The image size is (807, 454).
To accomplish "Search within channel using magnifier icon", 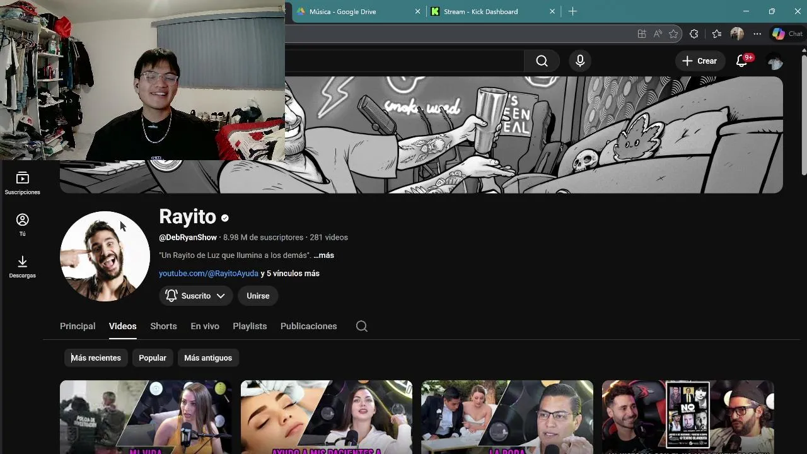I will pos(362,326).
